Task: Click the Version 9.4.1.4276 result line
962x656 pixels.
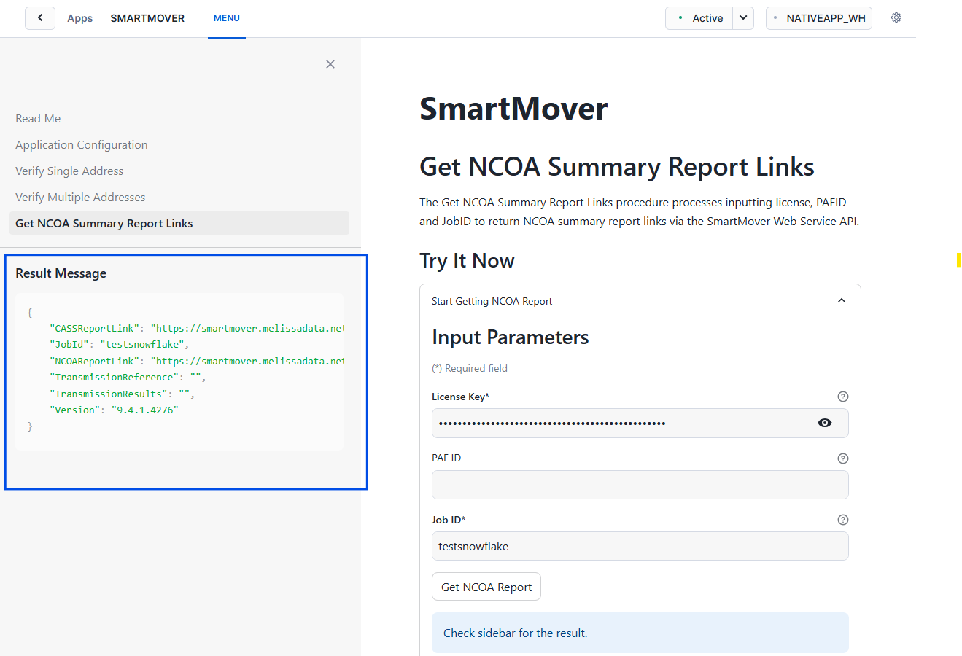Action: (x=114, y=410)
